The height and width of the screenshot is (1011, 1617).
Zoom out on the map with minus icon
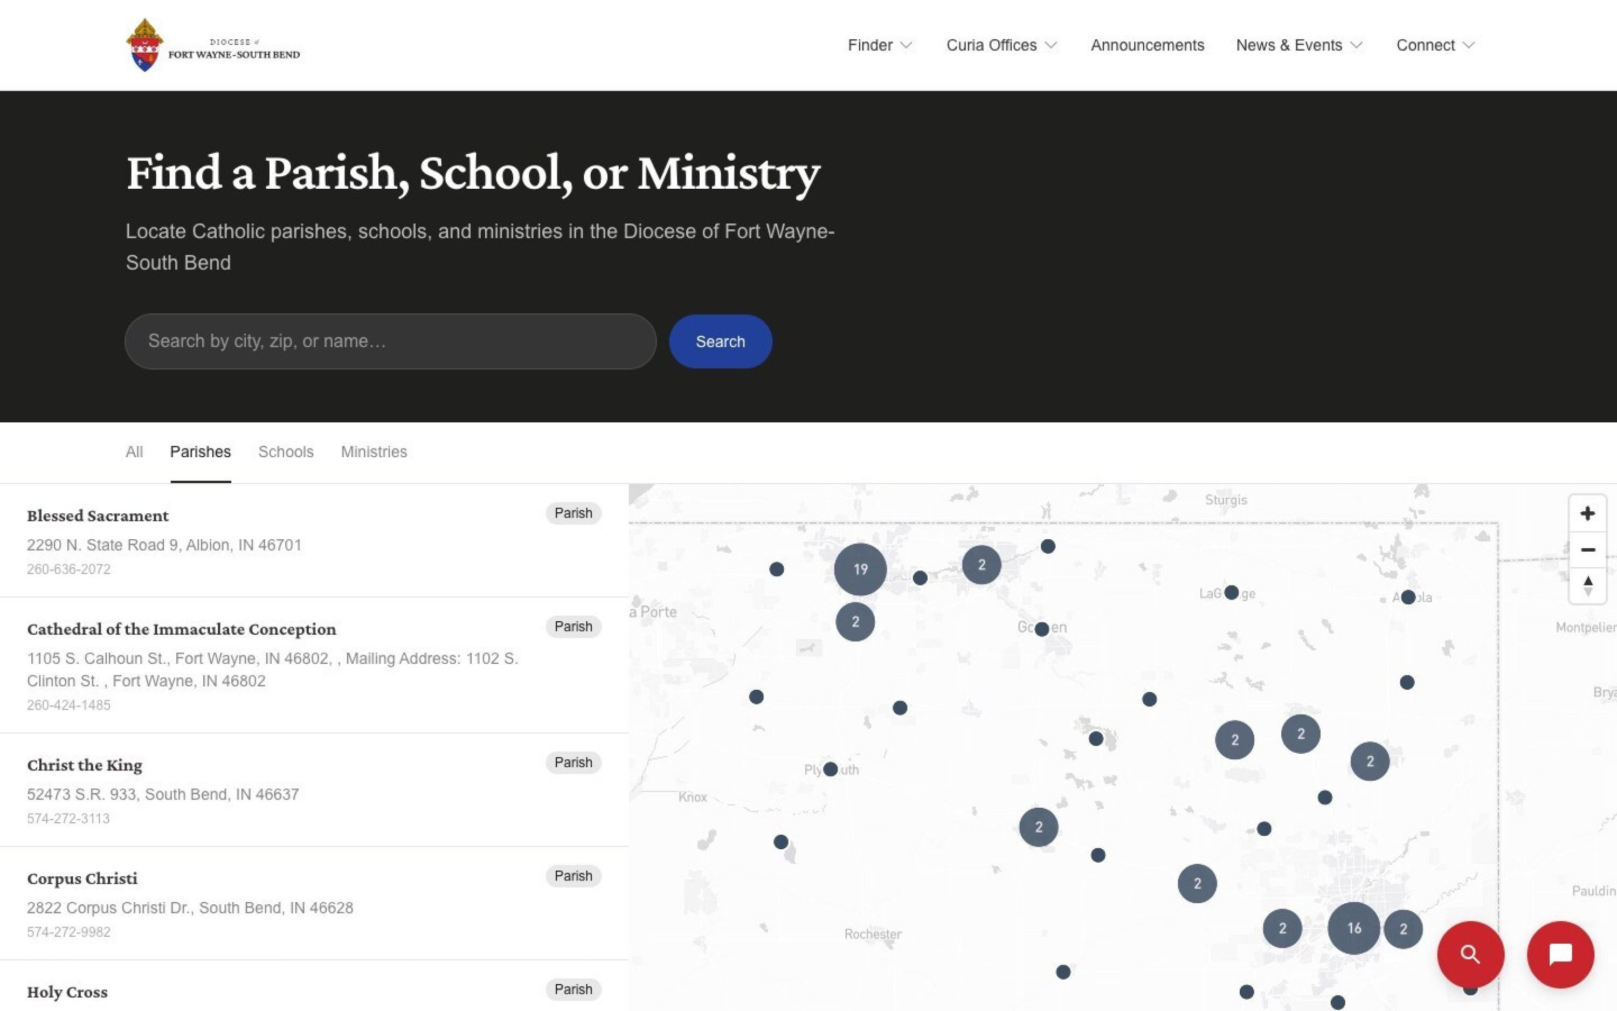1587,549
